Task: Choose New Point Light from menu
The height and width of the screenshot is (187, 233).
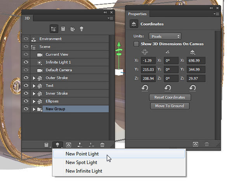Action: (x=82, y=154)
